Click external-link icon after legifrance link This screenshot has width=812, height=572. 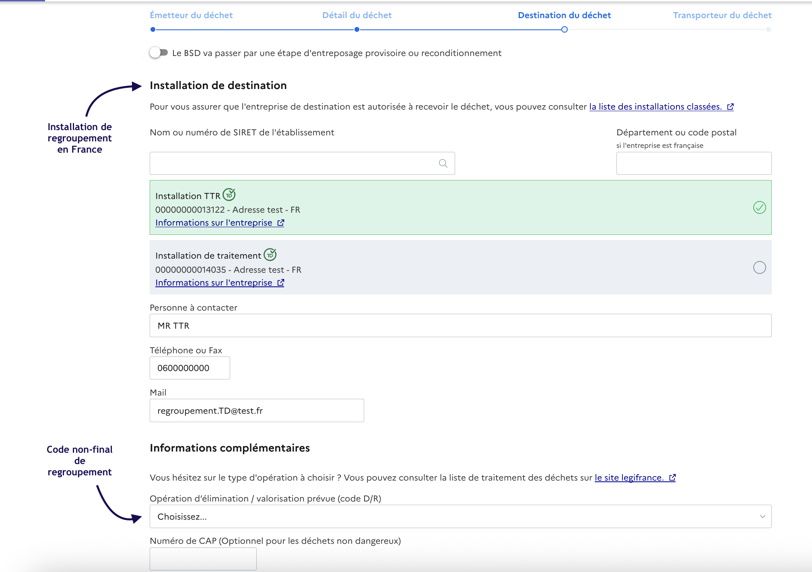coord(672,478)
